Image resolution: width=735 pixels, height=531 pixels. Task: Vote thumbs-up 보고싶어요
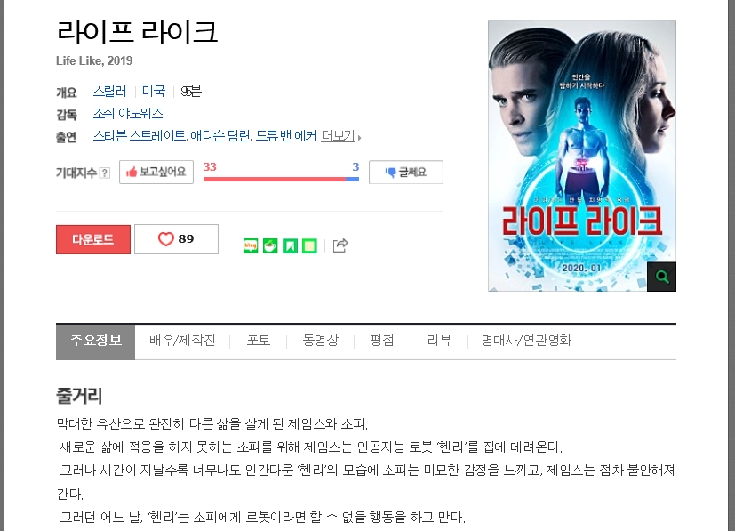tap(156, 173)
